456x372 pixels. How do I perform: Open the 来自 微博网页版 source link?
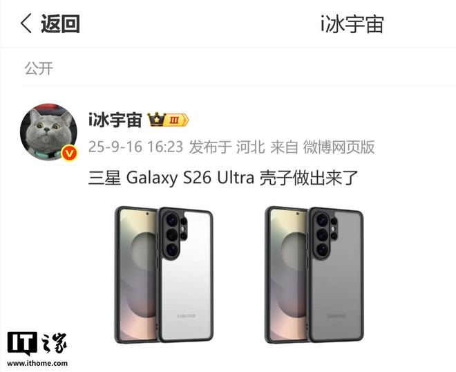322,147
